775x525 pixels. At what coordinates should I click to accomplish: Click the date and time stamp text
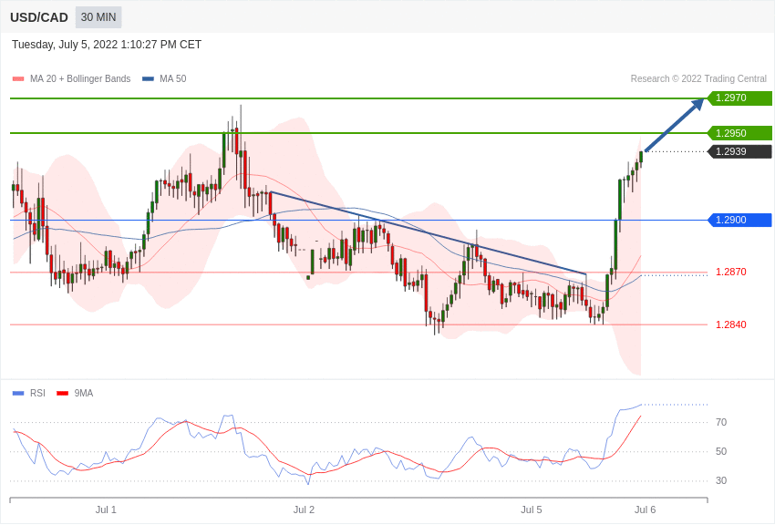point(107,45)
